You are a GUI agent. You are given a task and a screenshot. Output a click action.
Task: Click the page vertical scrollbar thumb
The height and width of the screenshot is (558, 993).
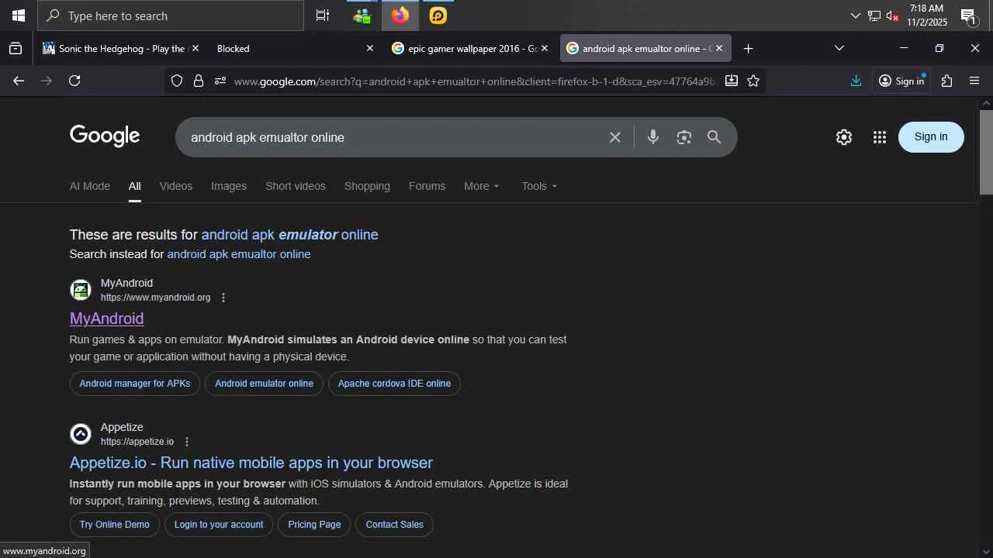pos(986,152)
